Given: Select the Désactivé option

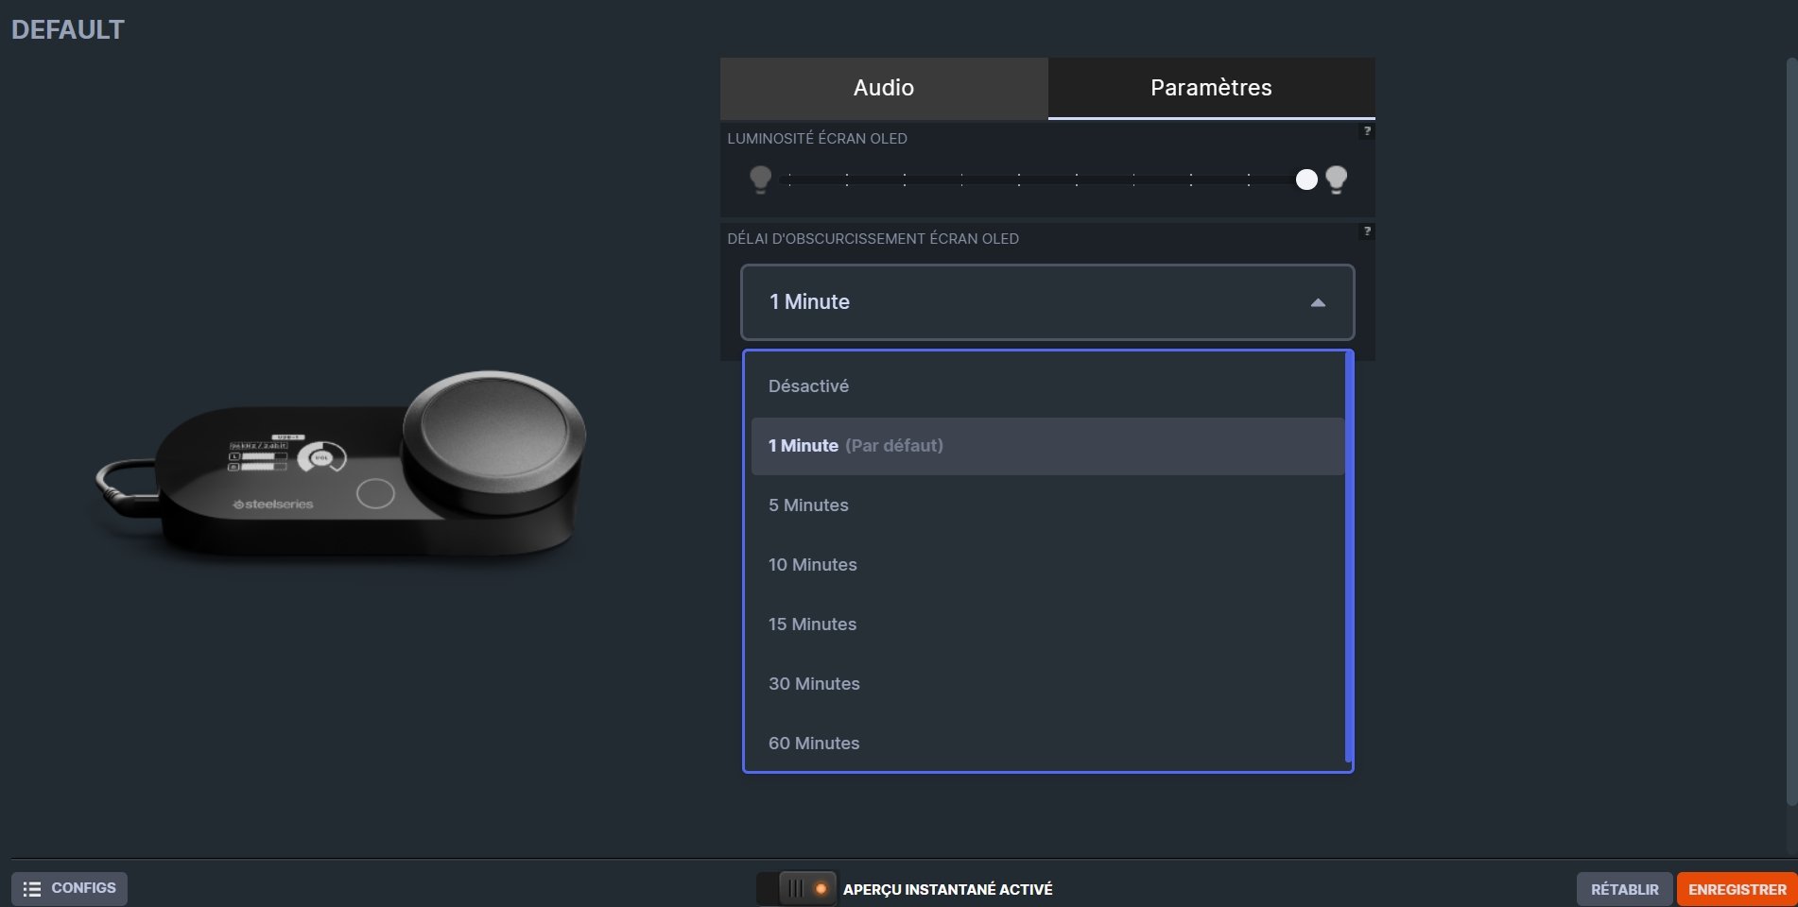Looking at the screenshot, I should [1047, 386].
